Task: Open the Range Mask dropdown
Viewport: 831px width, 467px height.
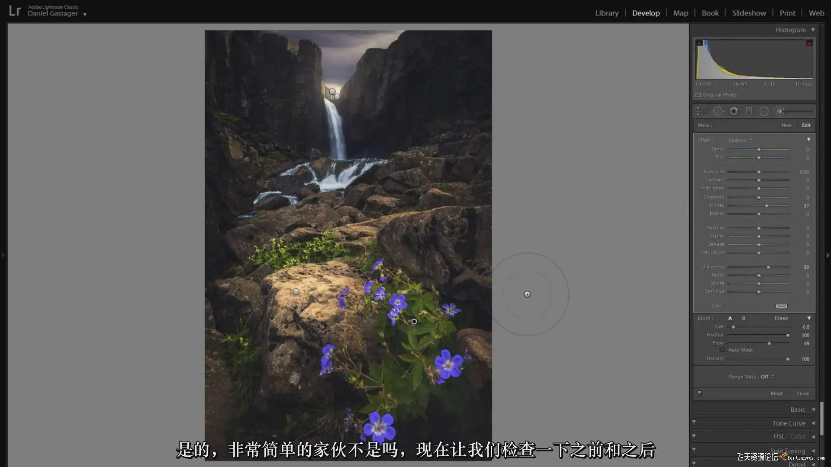Action: [x=767, y=377]
